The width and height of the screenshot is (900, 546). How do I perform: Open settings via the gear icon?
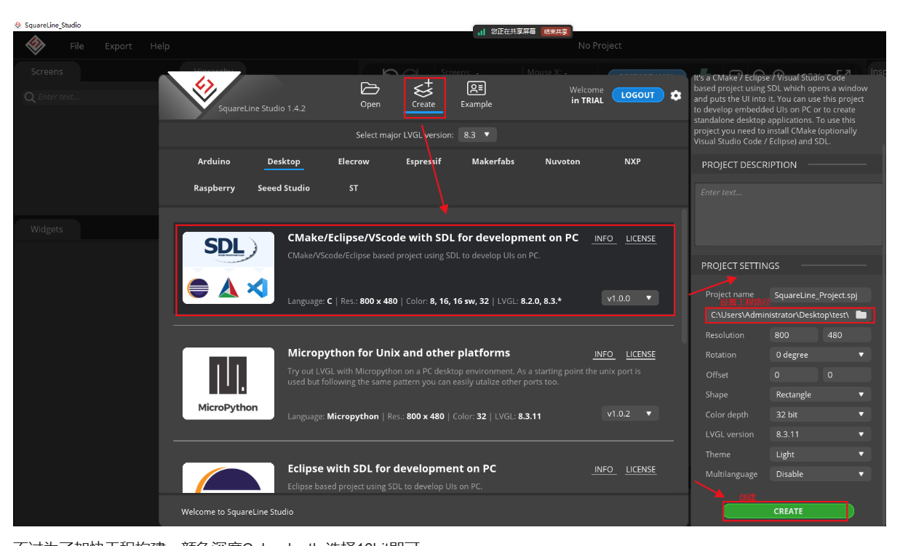click(x=676, y=95)
